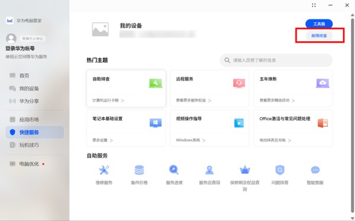
Task: Click the scrollbar down arrow
Action: (353, 218)
